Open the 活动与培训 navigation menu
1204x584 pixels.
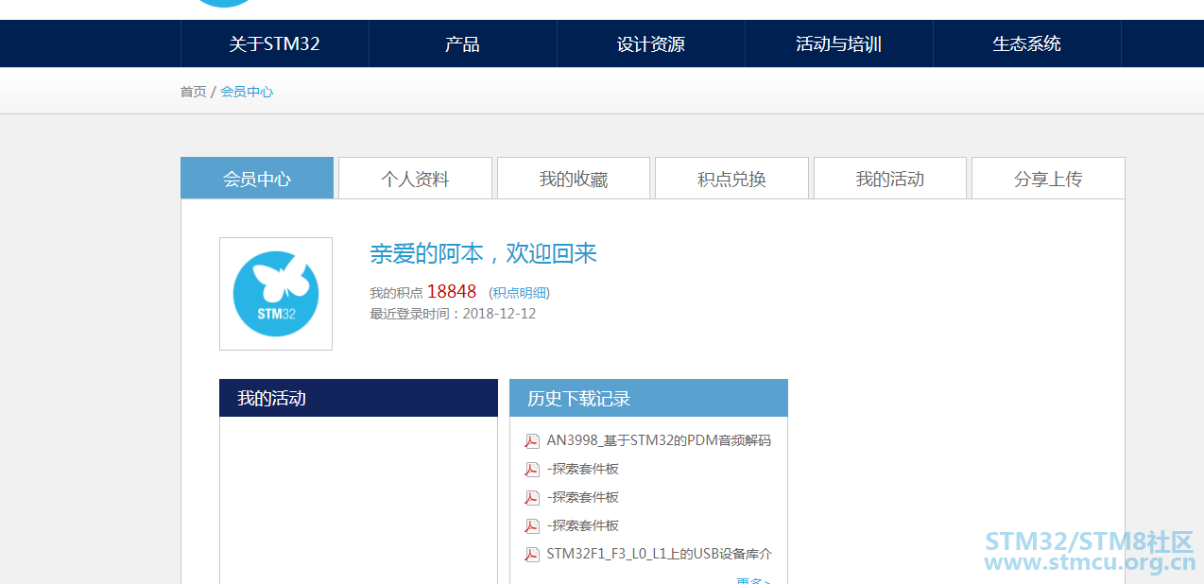click(838, 43)
